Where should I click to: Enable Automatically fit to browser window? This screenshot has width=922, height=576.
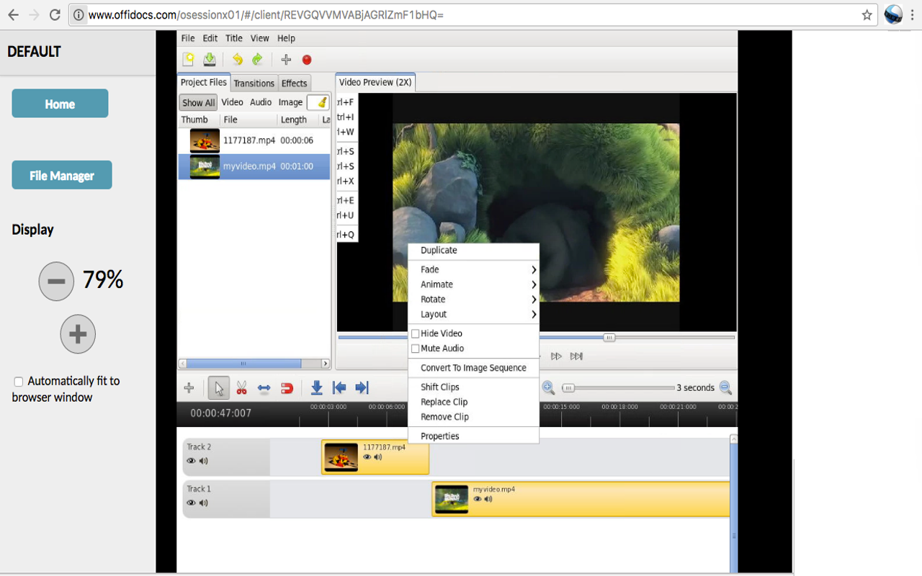point(19,382)
